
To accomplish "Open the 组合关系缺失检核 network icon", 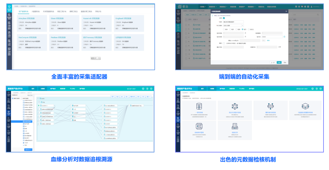I will coord(235,106).
